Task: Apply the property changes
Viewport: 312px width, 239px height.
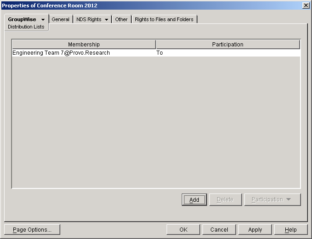Action: click(255, 230)
